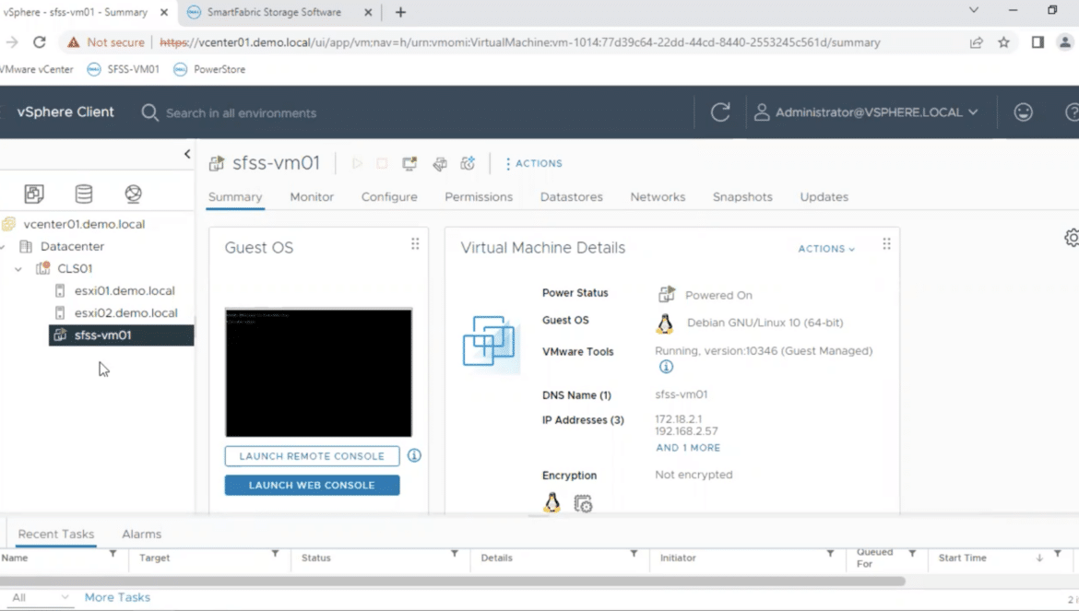Viewport: 1079px width, 611px height.
Task: Click Virtual Machine Details card drag handle
Action: point(886,244)
